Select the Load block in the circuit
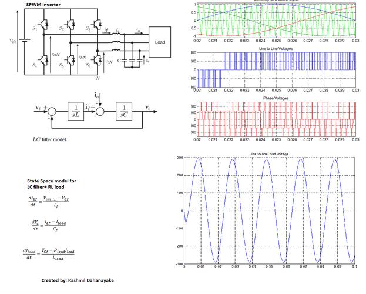 [160, 42]
